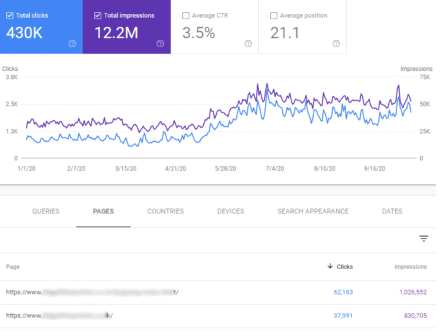The image size is (443, 332).
Task: Open help icon on Average CTR card
Action: click(248, 44)
